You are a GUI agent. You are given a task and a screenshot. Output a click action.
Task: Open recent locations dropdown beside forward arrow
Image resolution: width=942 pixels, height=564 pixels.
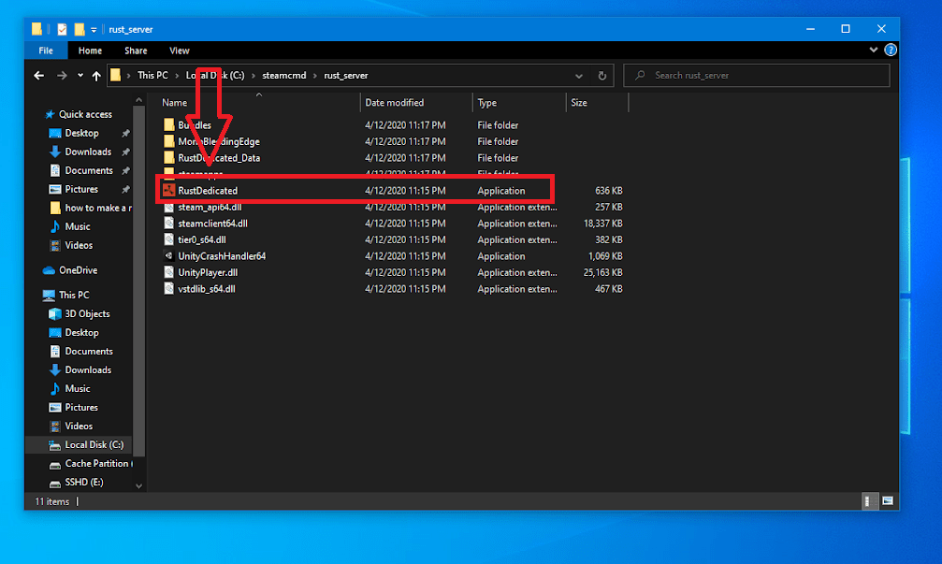pos(80,75)
